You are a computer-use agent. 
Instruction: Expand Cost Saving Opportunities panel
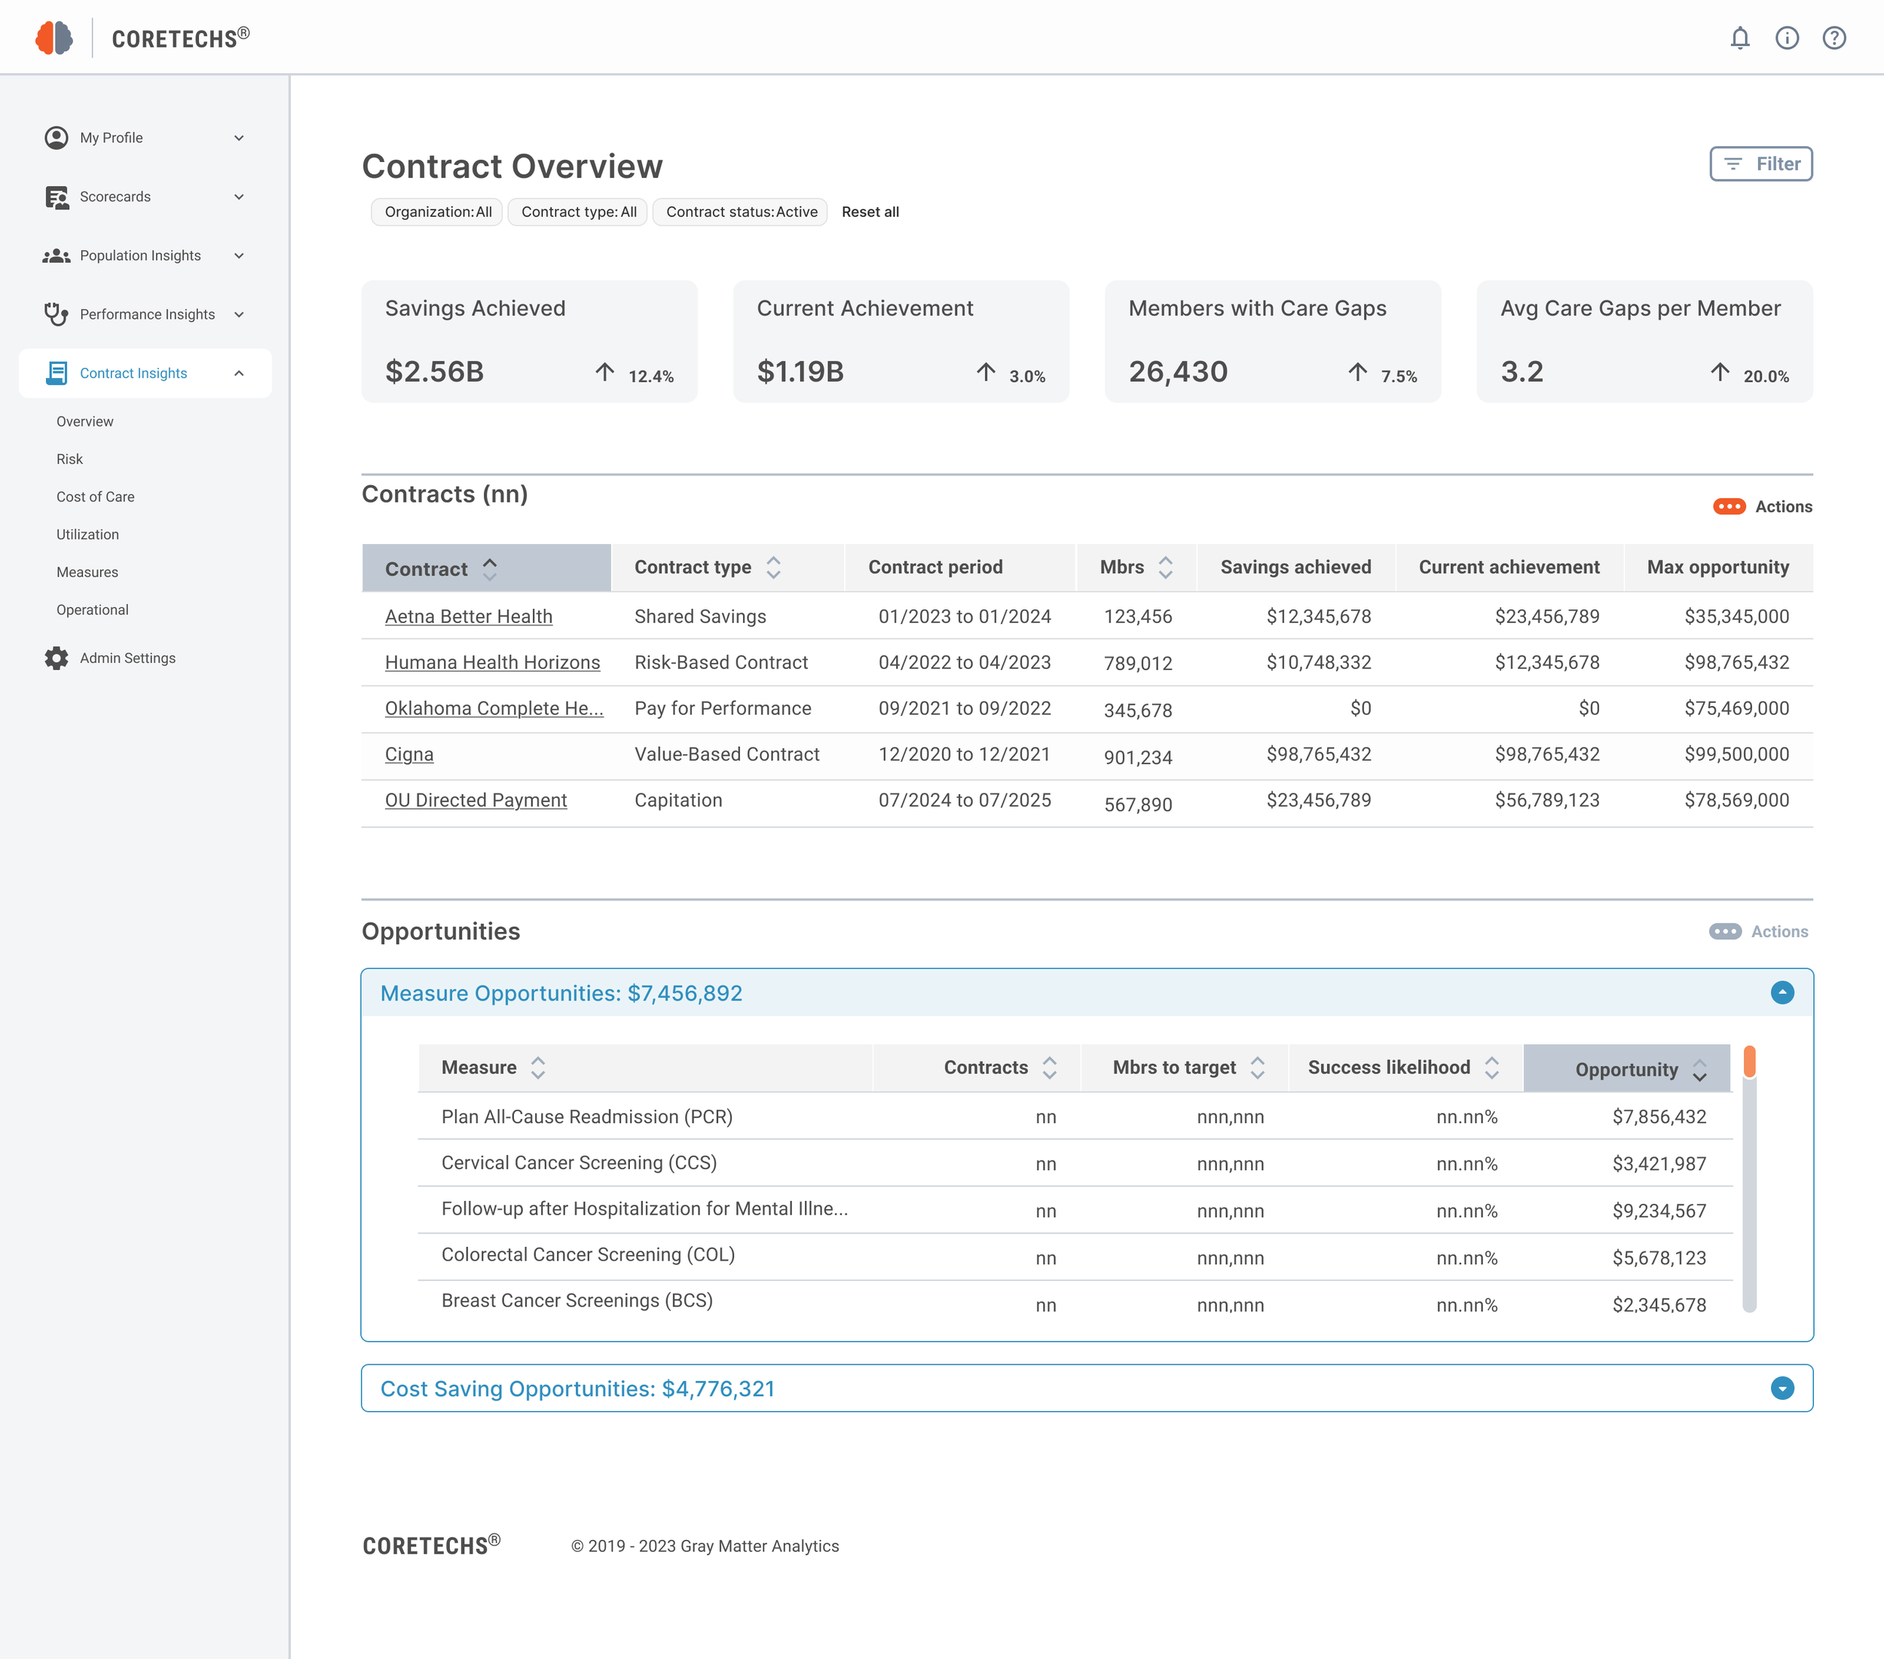click(x=1782, y=1389)
